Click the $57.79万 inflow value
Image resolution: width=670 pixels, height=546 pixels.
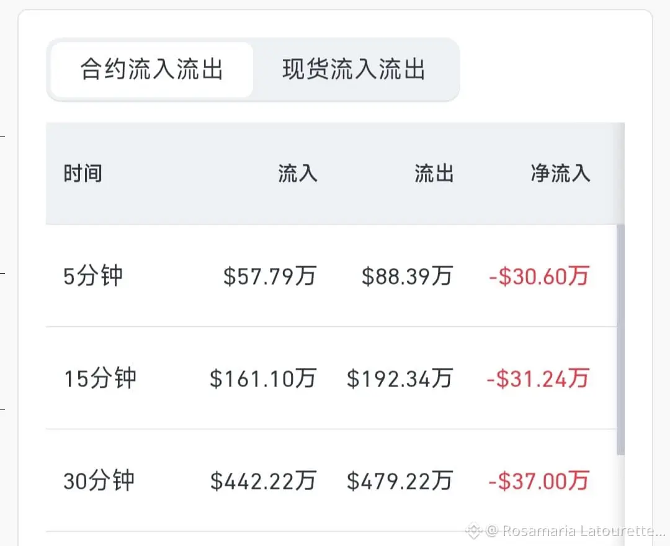pos(270,276)
